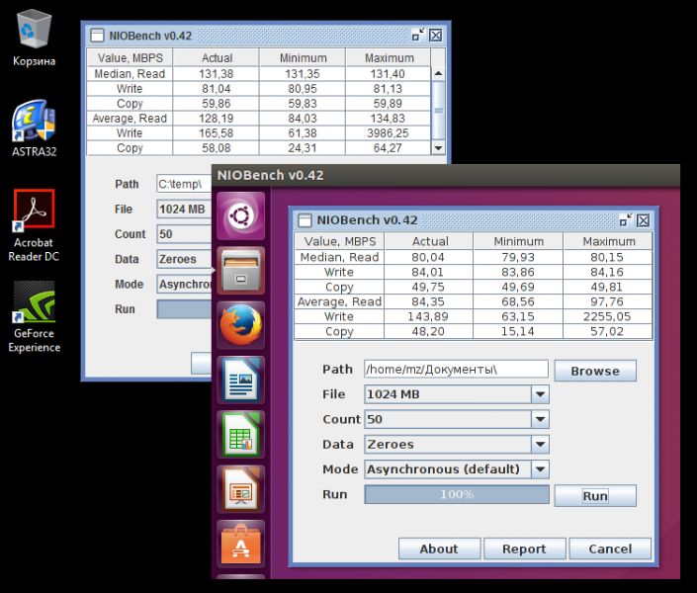Click scrollbar thumb of Windows results table
697x593 pixels.
438,111
